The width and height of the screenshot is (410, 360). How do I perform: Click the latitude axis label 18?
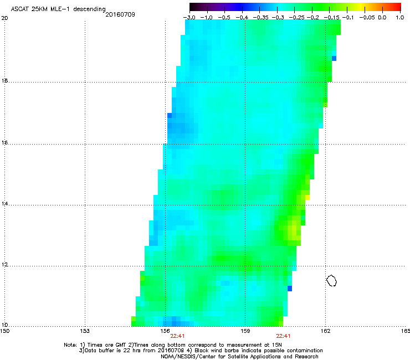click(4, 81)
